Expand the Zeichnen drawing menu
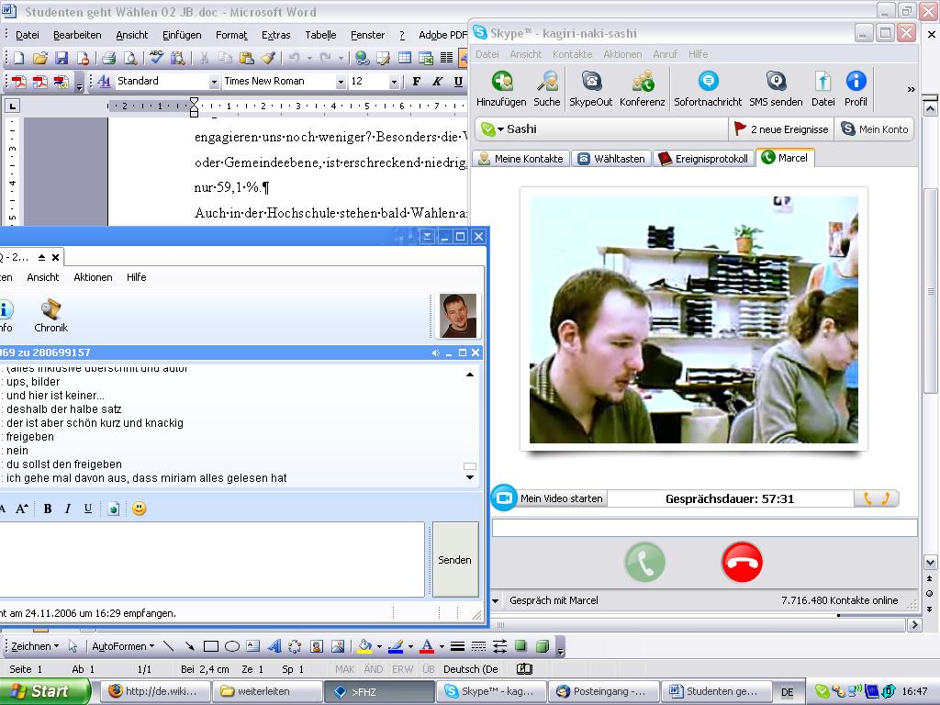The height and width of the screenshot is (705, 940). (x=35, y=646)
